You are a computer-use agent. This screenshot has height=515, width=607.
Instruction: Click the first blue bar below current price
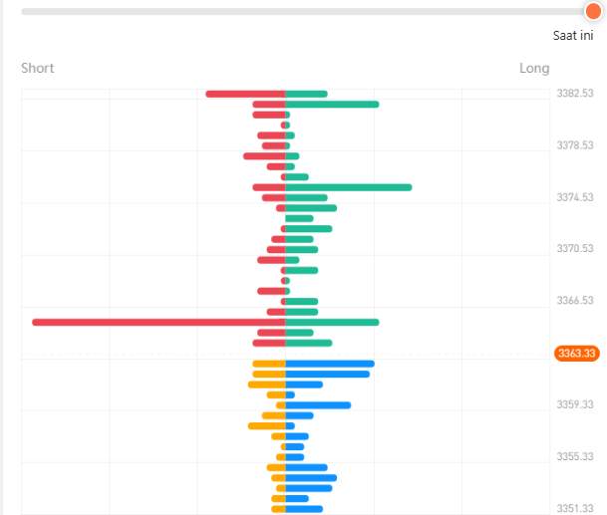coord(330,364)
